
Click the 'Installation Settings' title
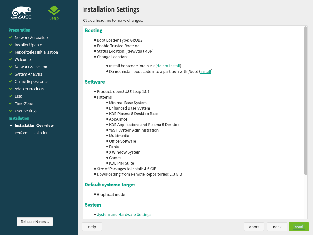pos(111,9)
